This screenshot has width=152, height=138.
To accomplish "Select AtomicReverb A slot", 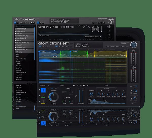I will [x=38, y=23].
